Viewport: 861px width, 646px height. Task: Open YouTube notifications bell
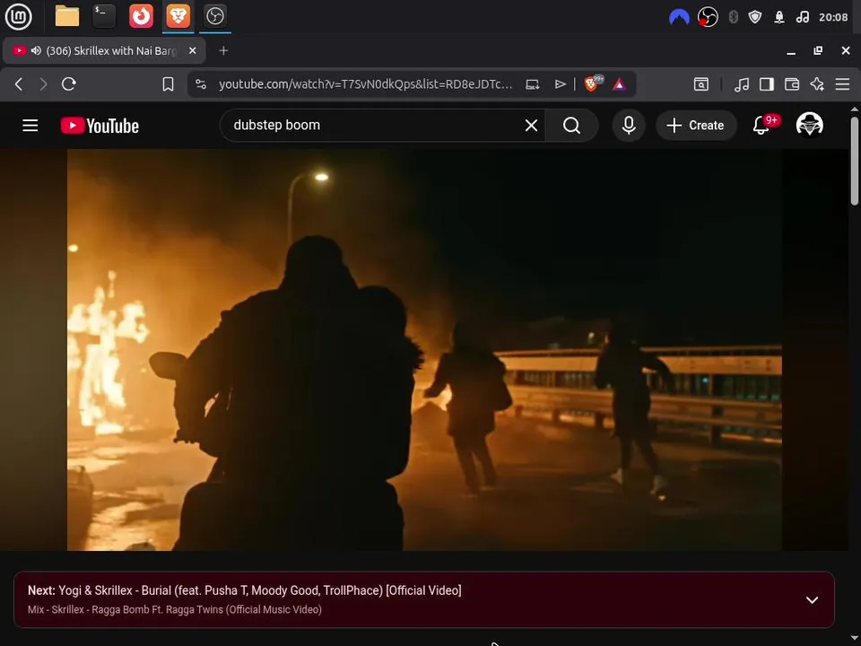click(761, 126)
